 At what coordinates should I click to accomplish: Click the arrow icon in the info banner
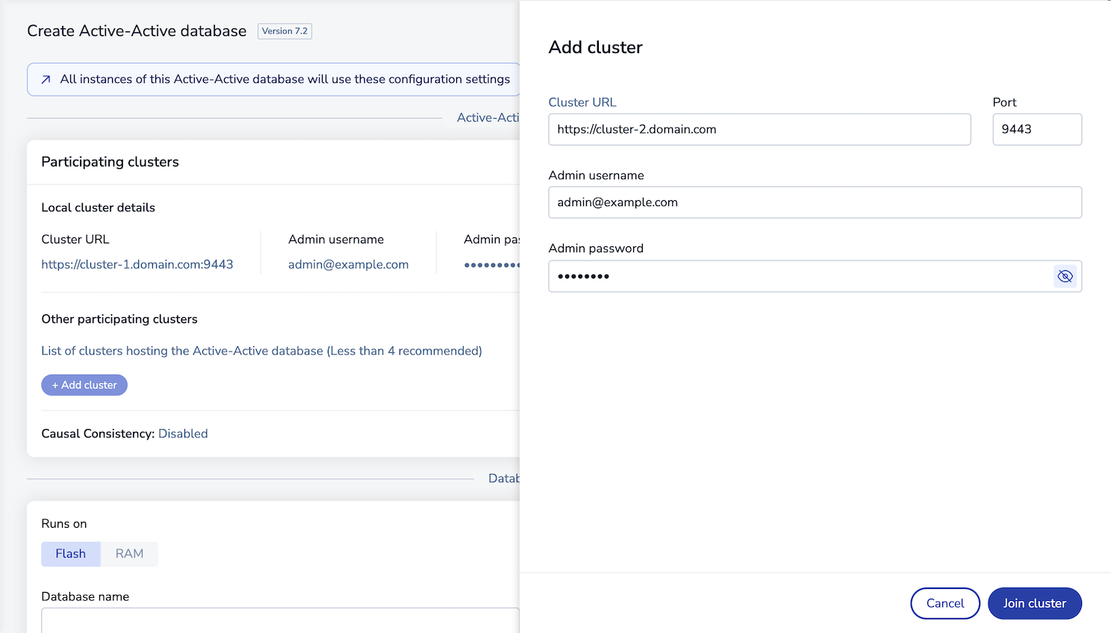tap(46, 80)
